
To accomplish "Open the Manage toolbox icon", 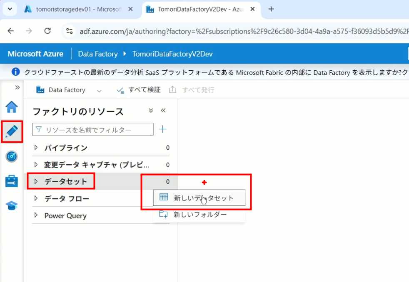I will 12,181.
